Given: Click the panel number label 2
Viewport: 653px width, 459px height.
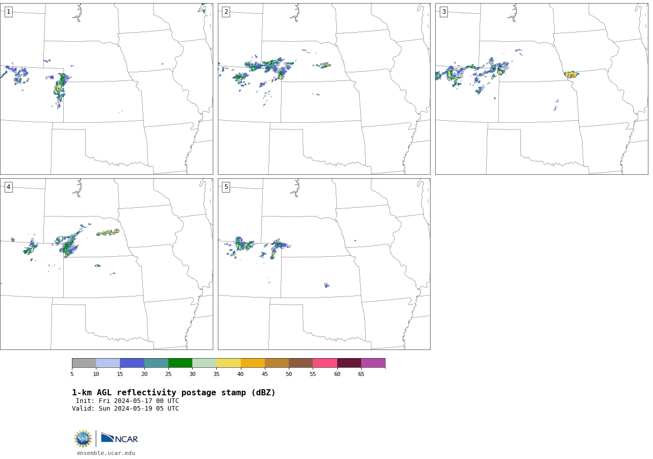Looking at the screenshot, I should (226, 12).
